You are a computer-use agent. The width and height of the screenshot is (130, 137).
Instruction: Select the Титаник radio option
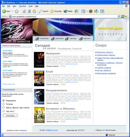tap(4, 104)
